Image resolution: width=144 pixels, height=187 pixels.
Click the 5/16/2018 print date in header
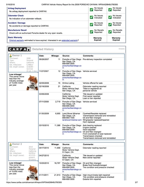(x=10, y=4)
